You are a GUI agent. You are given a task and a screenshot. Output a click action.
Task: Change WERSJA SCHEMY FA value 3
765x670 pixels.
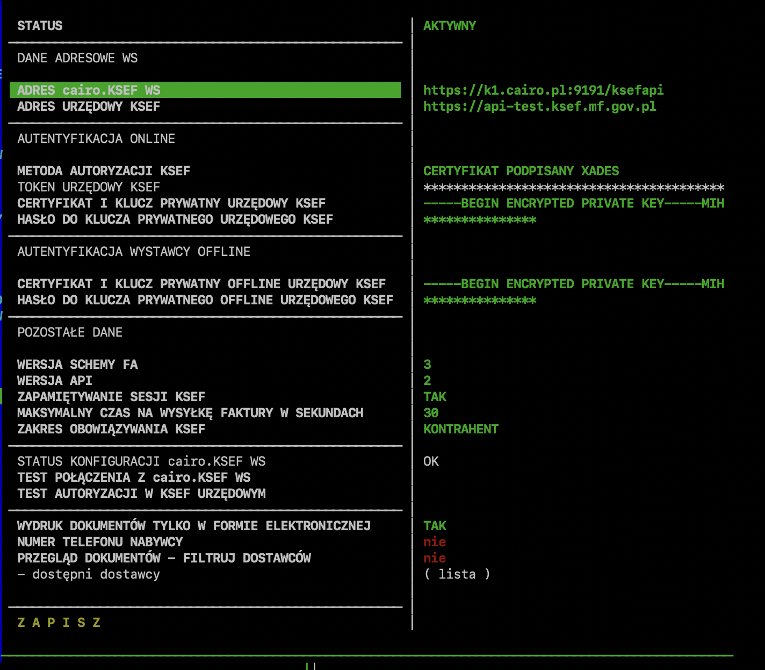427,365
